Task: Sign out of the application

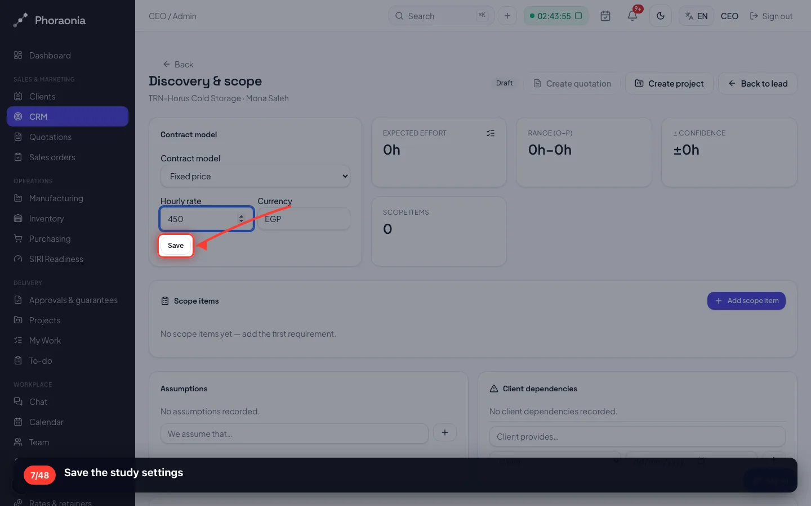Action: coord(771,16)
